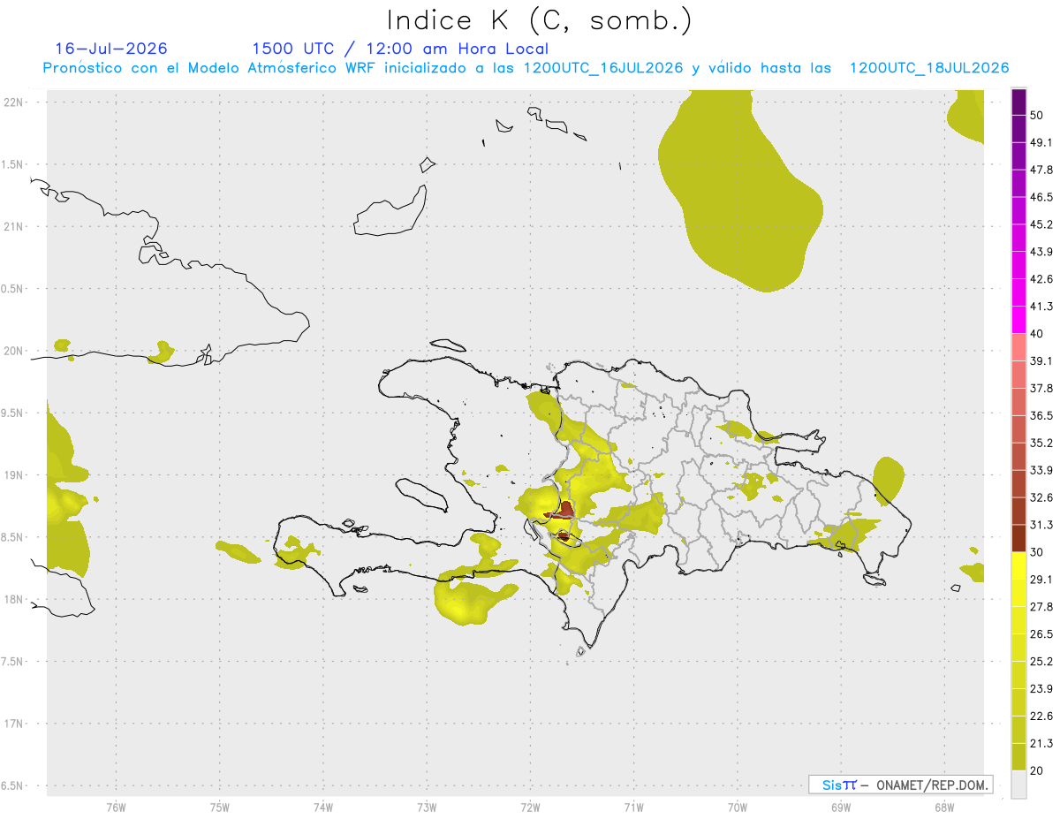Image resolution: width=1060 pixels, height=819 pixels.
Task: Click the '21N' latitude label
Action: [13, 226]
